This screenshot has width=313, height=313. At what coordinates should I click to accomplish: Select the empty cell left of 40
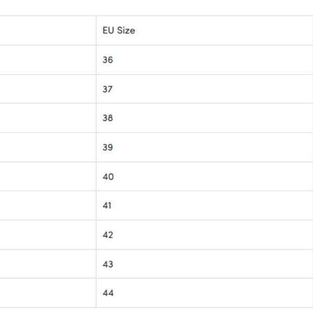(48, 177)
